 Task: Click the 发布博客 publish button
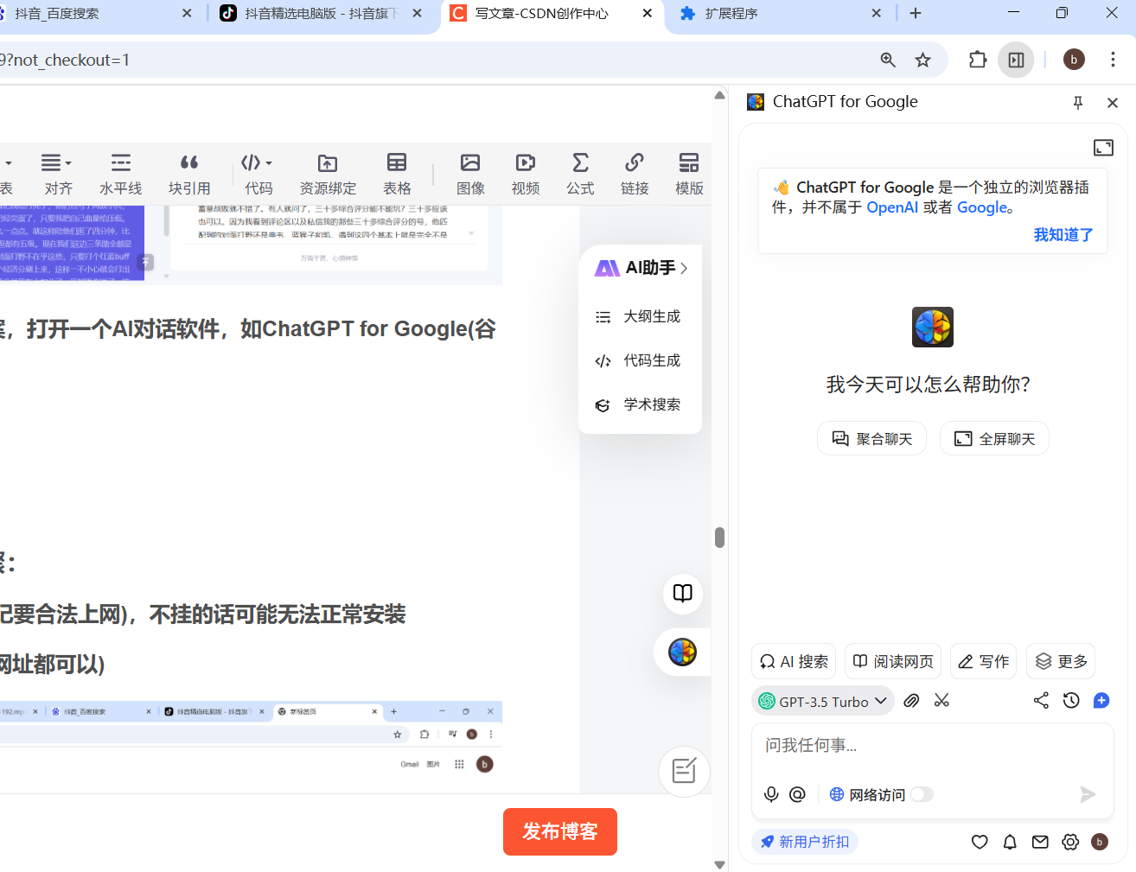click(x=560, y=831)
